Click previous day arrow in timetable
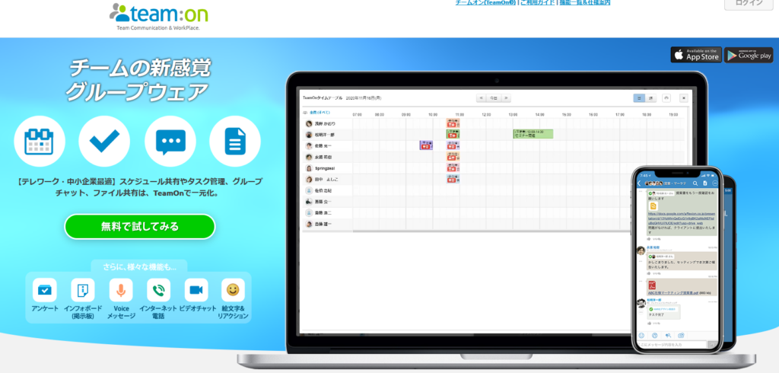The image size is (779, 373). pyautogui.click(x=481, y=98)
